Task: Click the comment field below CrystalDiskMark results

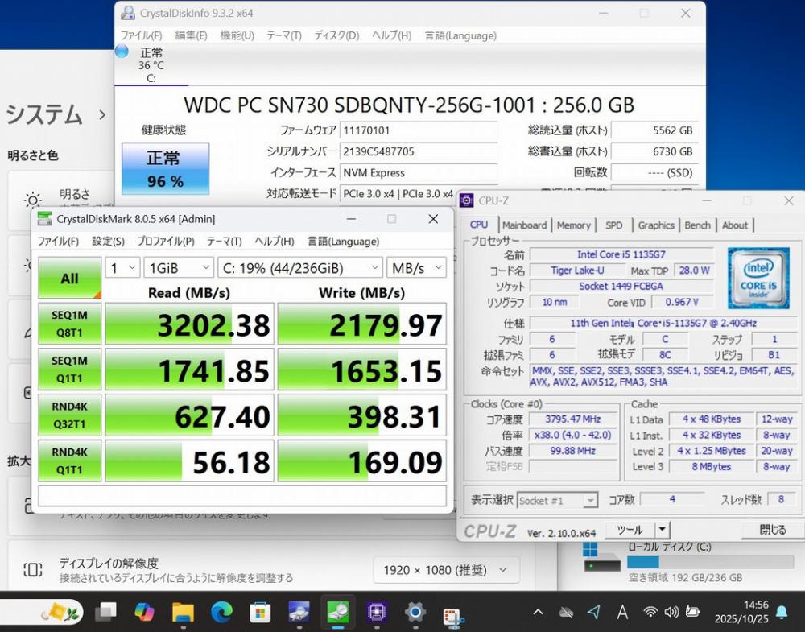Action: pos(242,495)
